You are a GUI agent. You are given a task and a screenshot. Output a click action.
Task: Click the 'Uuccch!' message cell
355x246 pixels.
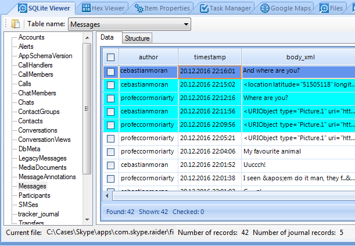click(299, 165)
